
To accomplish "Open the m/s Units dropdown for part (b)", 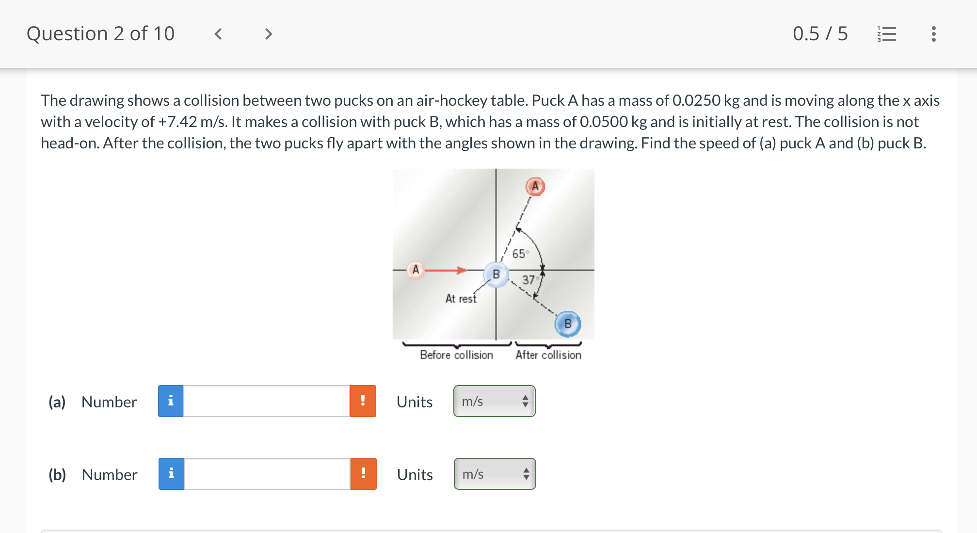I will [494, 474].
